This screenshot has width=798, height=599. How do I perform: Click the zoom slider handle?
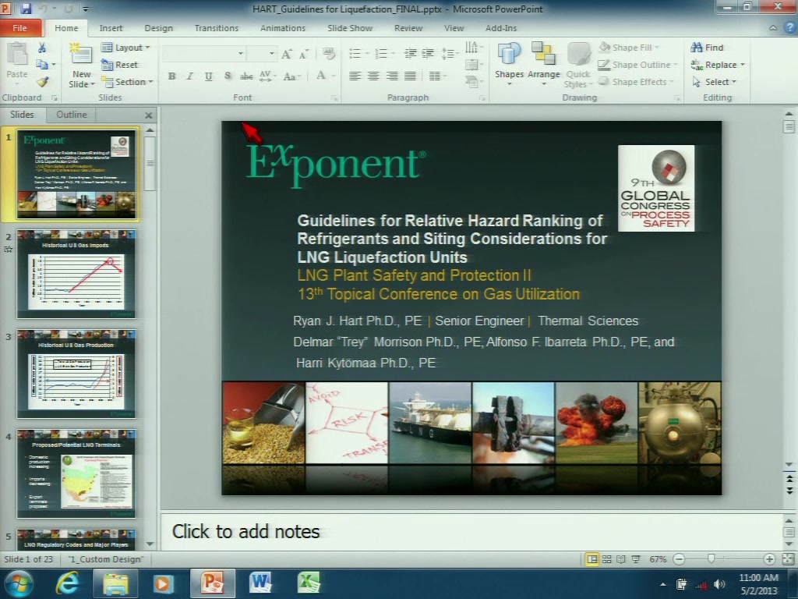[711, 558]
